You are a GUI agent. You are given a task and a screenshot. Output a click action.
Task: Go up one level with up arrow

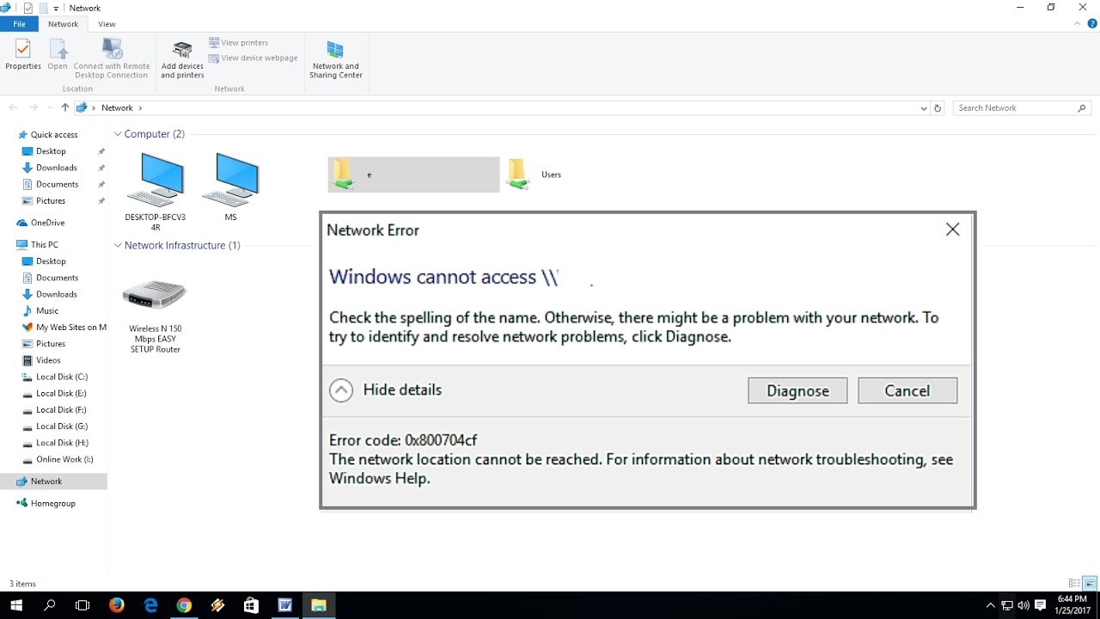pos(64,107)
